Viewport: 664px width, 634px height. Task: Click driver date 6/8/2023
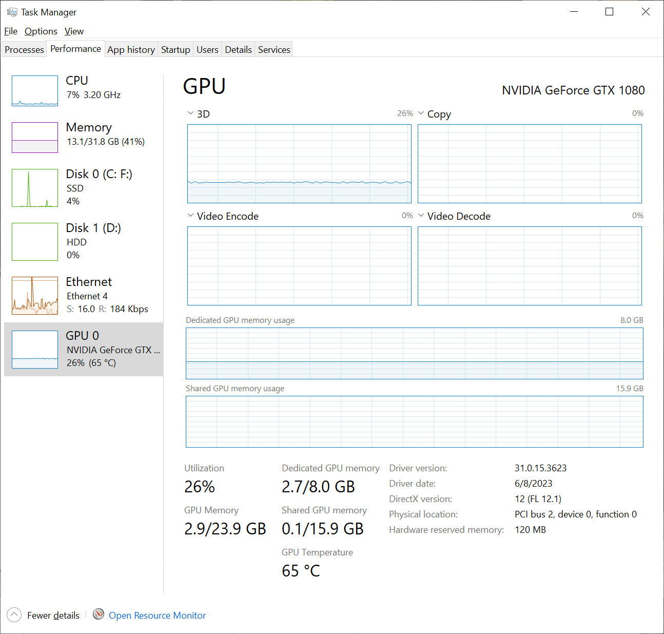(x=534, y=484)
